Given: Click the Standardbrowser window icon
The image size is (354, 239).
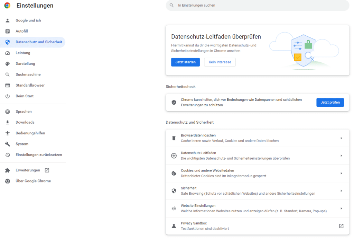Looking at the screenshot, I should coord(8,86).
